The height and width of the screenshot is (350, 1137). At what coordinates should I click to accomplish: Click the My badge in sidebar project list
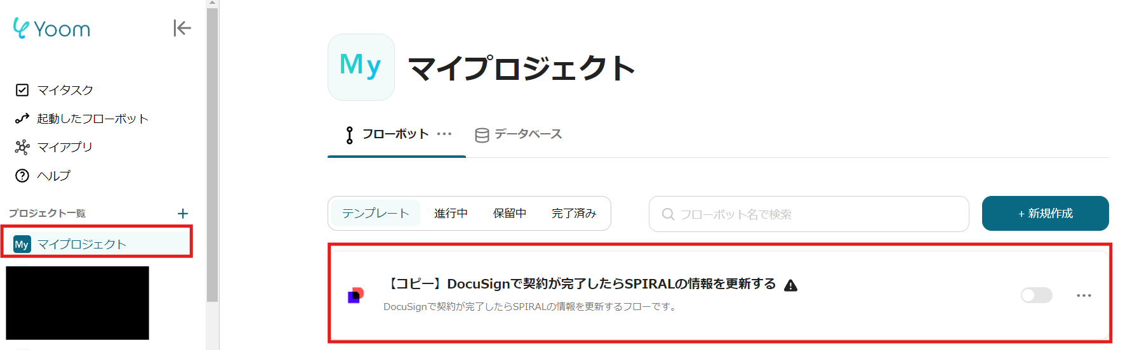22,244
